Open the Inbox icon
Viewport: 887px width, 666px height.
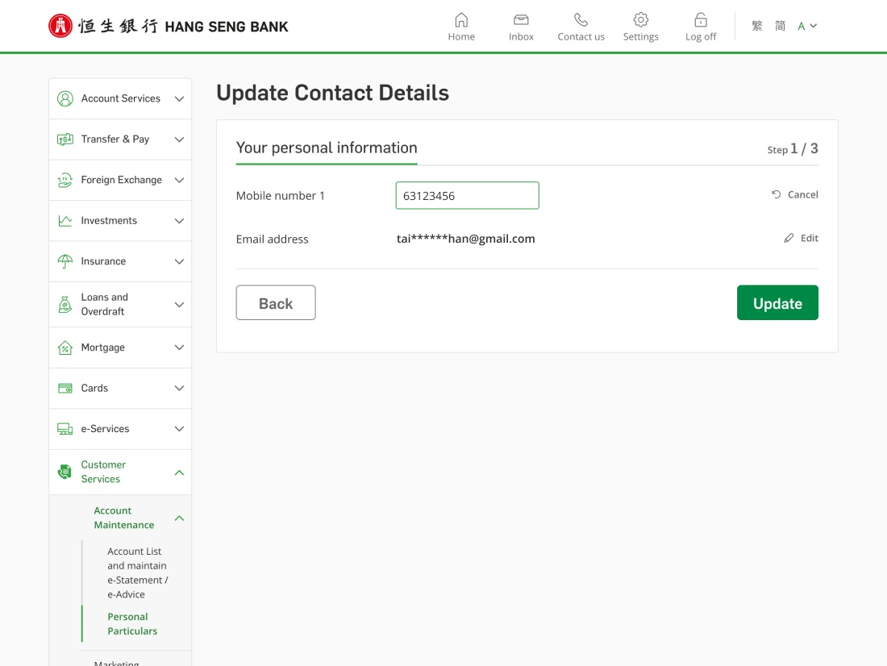521,20
